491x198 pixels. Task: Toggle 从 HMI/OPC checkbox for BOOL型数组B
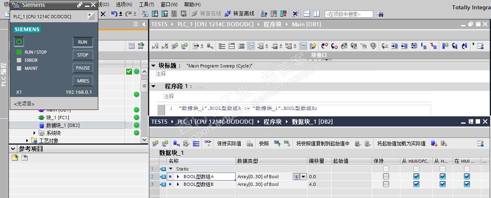click(416, 184)
